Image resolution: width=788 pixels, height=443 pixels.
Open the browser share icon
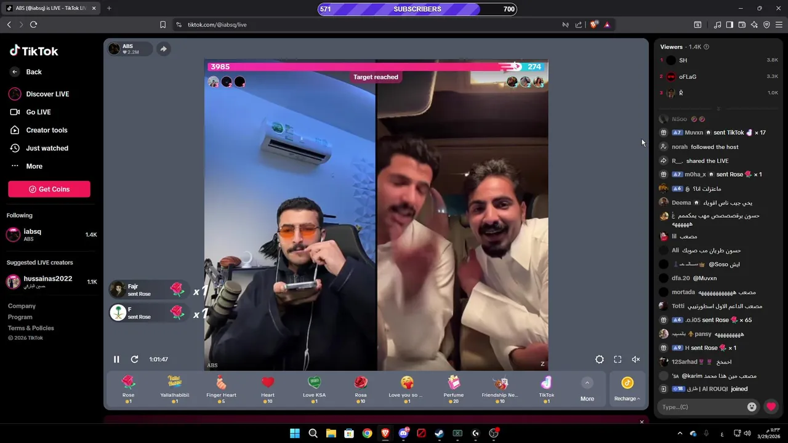[x=579, y=25]
